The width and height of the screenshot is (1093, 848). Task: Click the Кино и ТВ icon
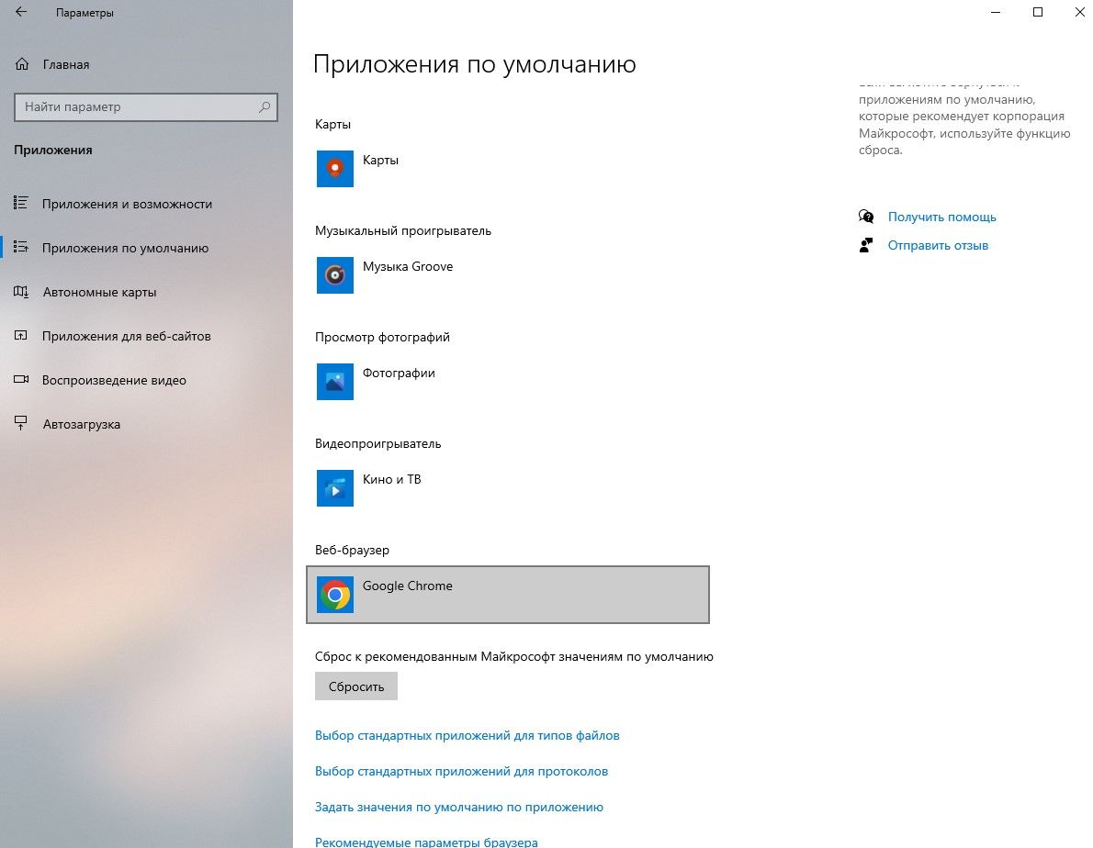[x=334, y=488]
